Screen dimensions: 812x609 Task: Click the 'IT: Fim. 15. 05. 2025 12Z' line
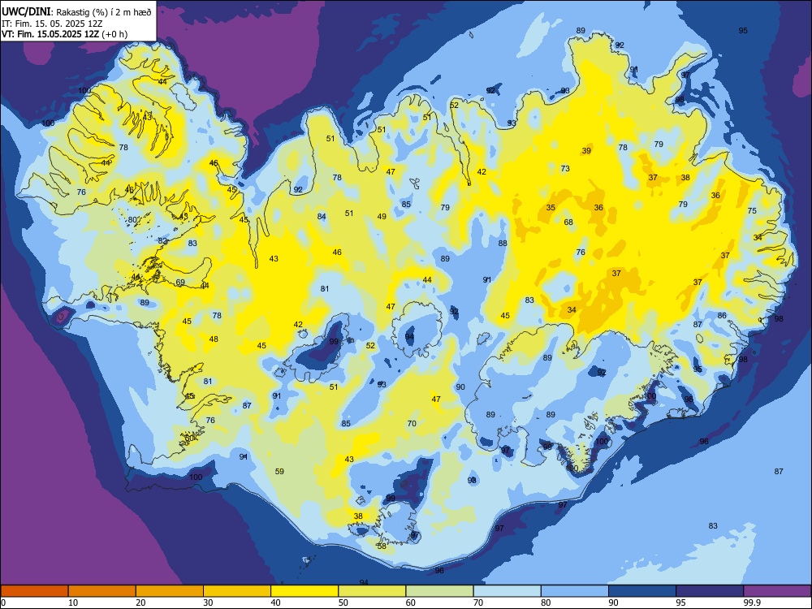pyautogui.click(x=51, y=24)
